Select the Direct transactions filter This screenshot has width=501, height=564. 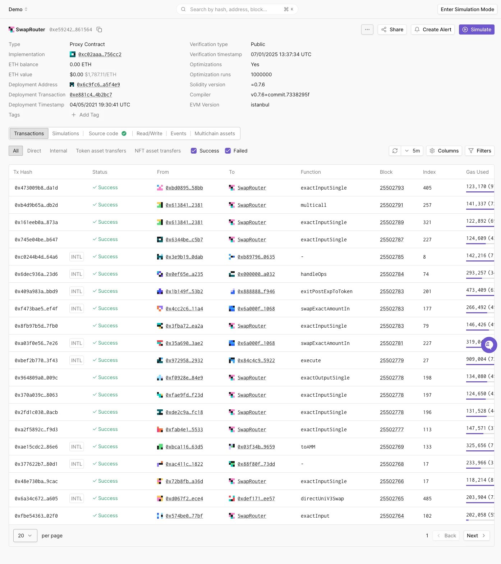[x=34, y=151]
